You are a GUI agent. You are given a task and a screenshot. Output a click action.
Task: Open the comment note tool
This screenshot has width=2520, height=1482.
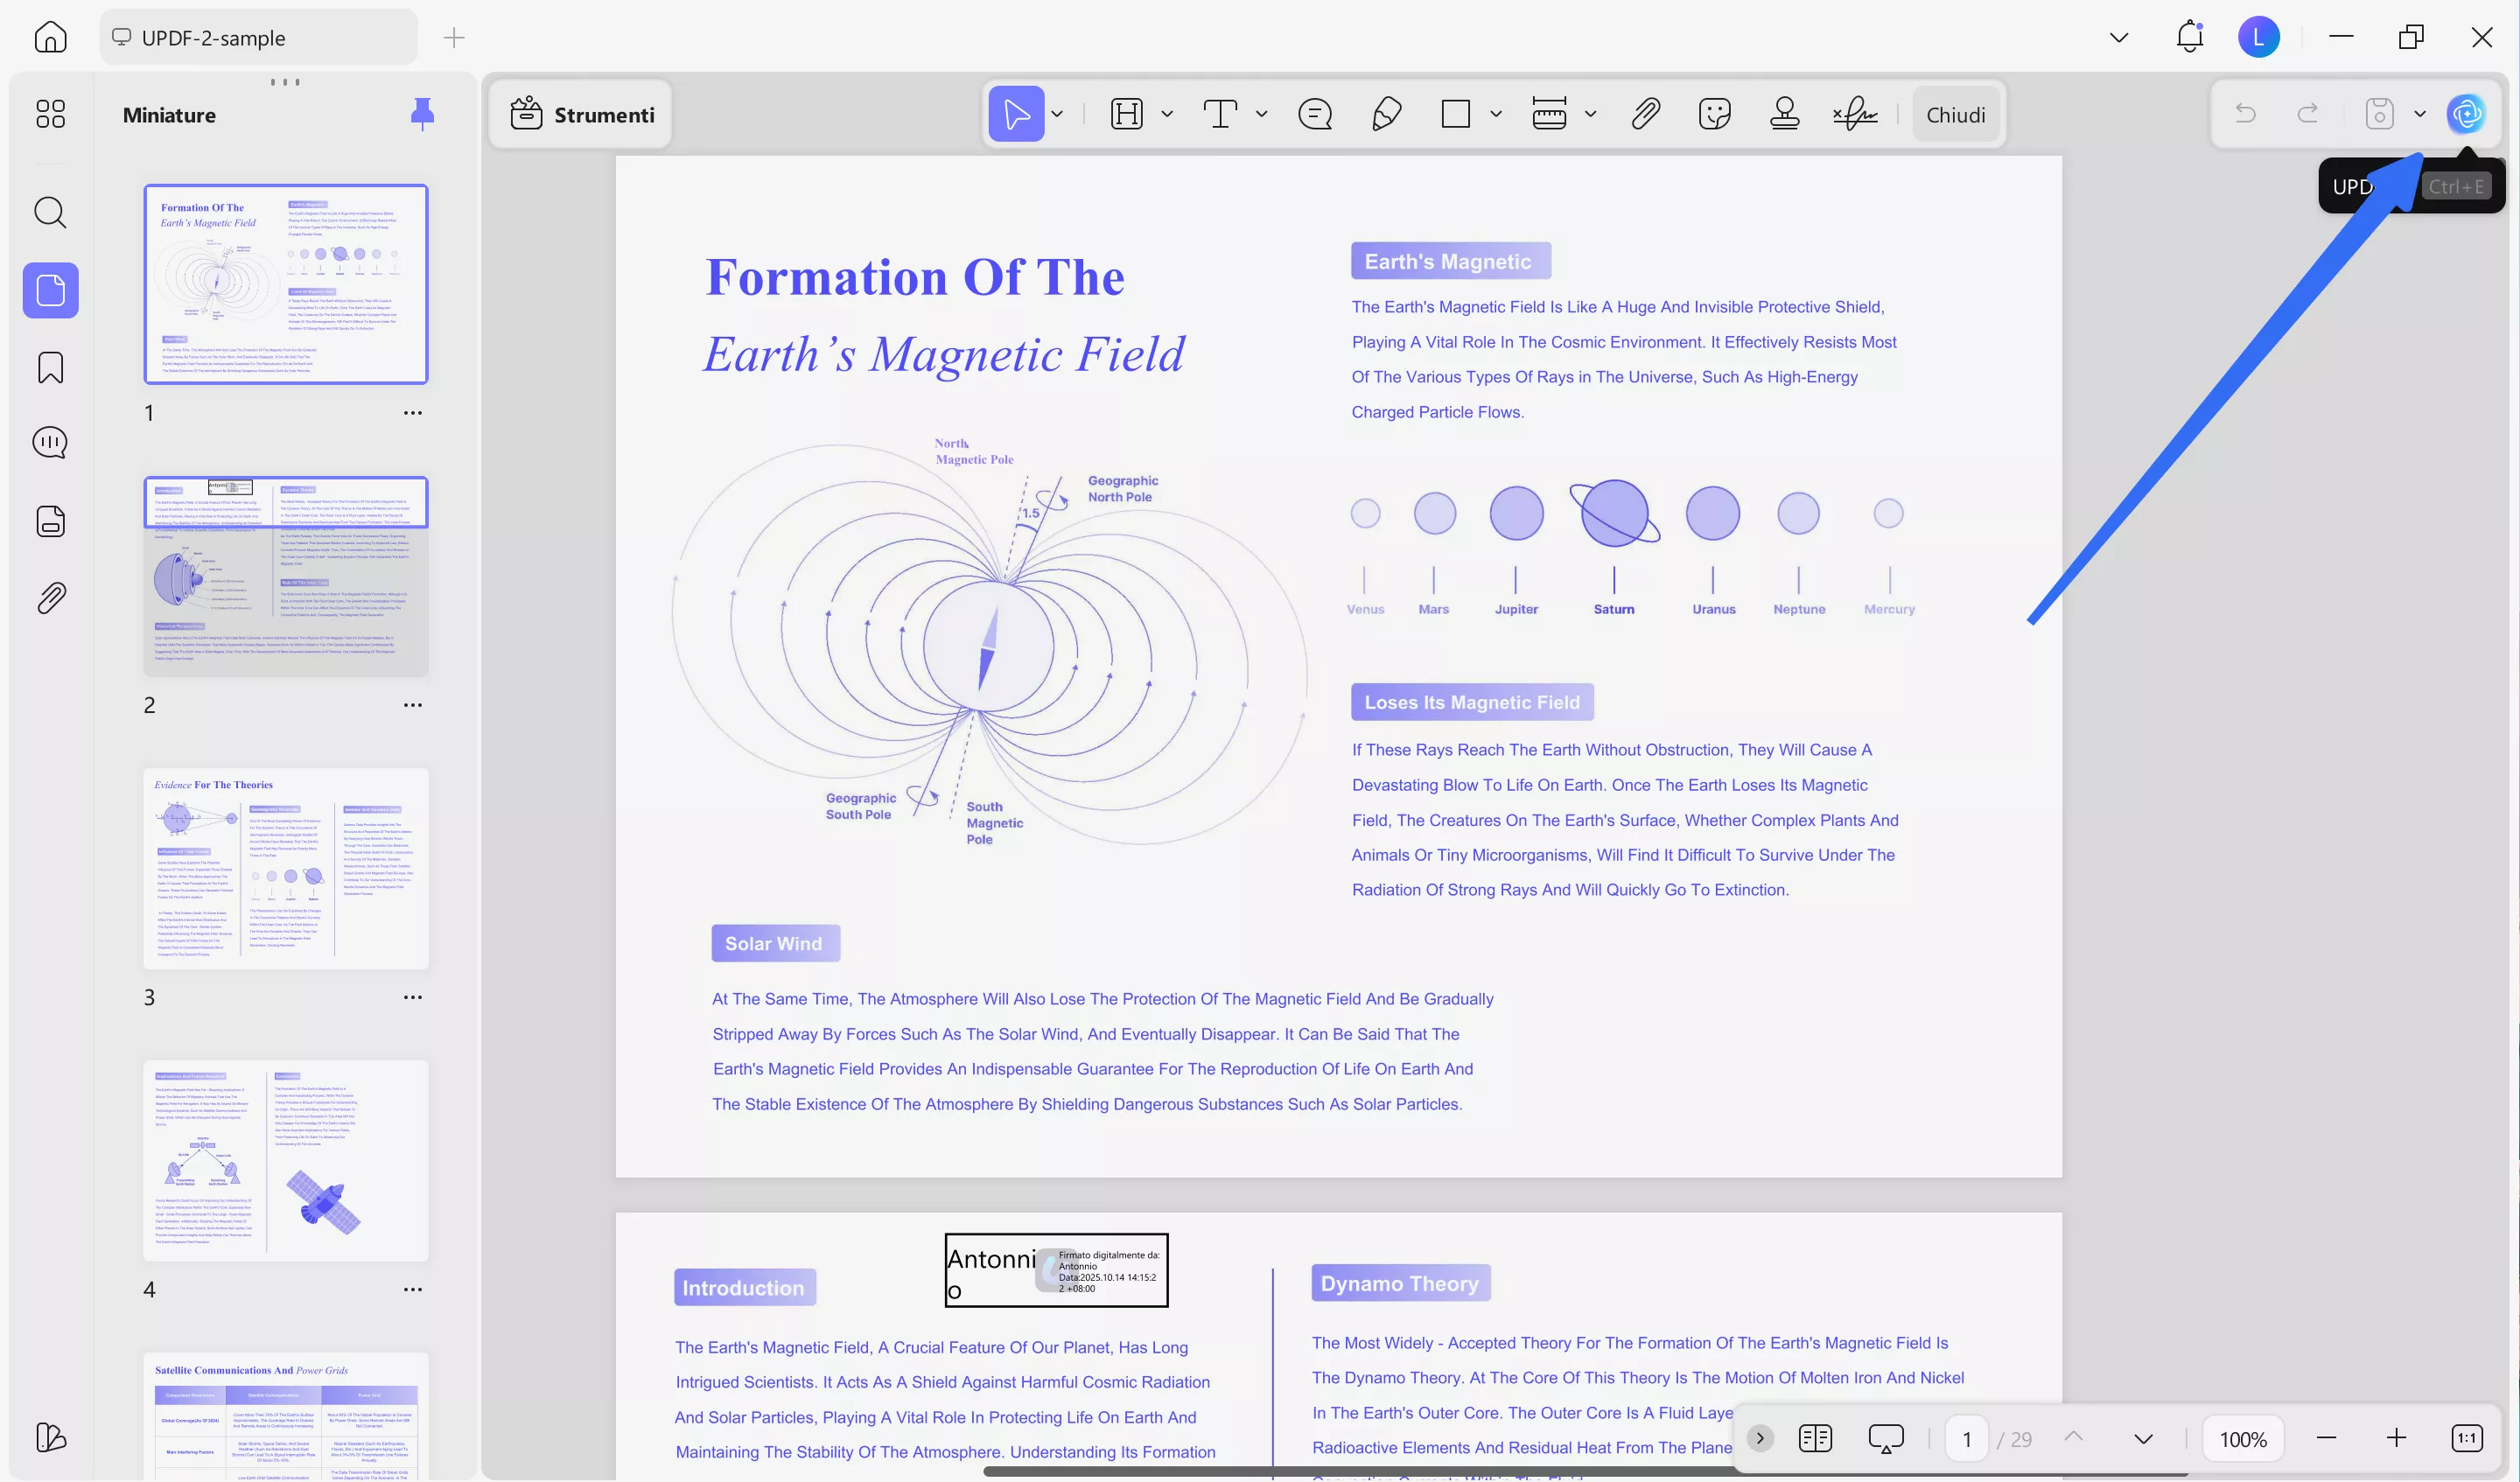[x=1314, y=114]
